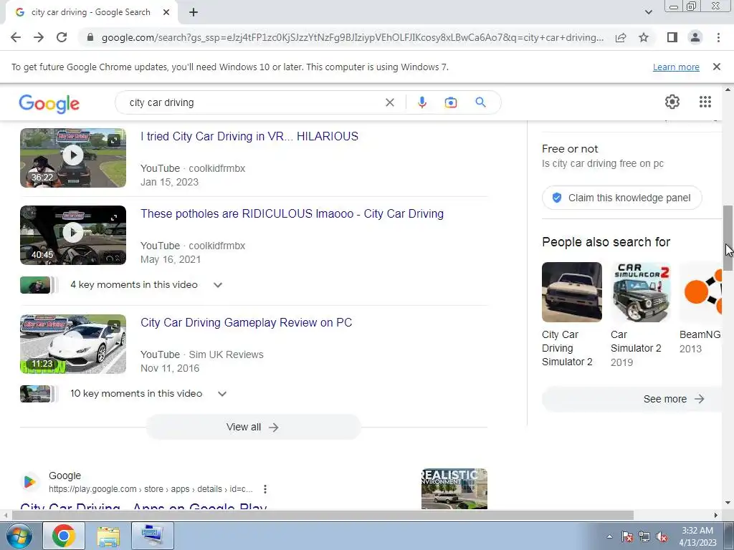Click See more under People also search for
The height and width of the screenshot is (550, 734).
[x=632, y=399]
